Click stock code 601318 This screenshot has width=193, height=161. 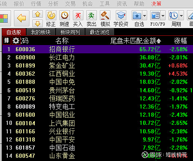click(25, 139)
